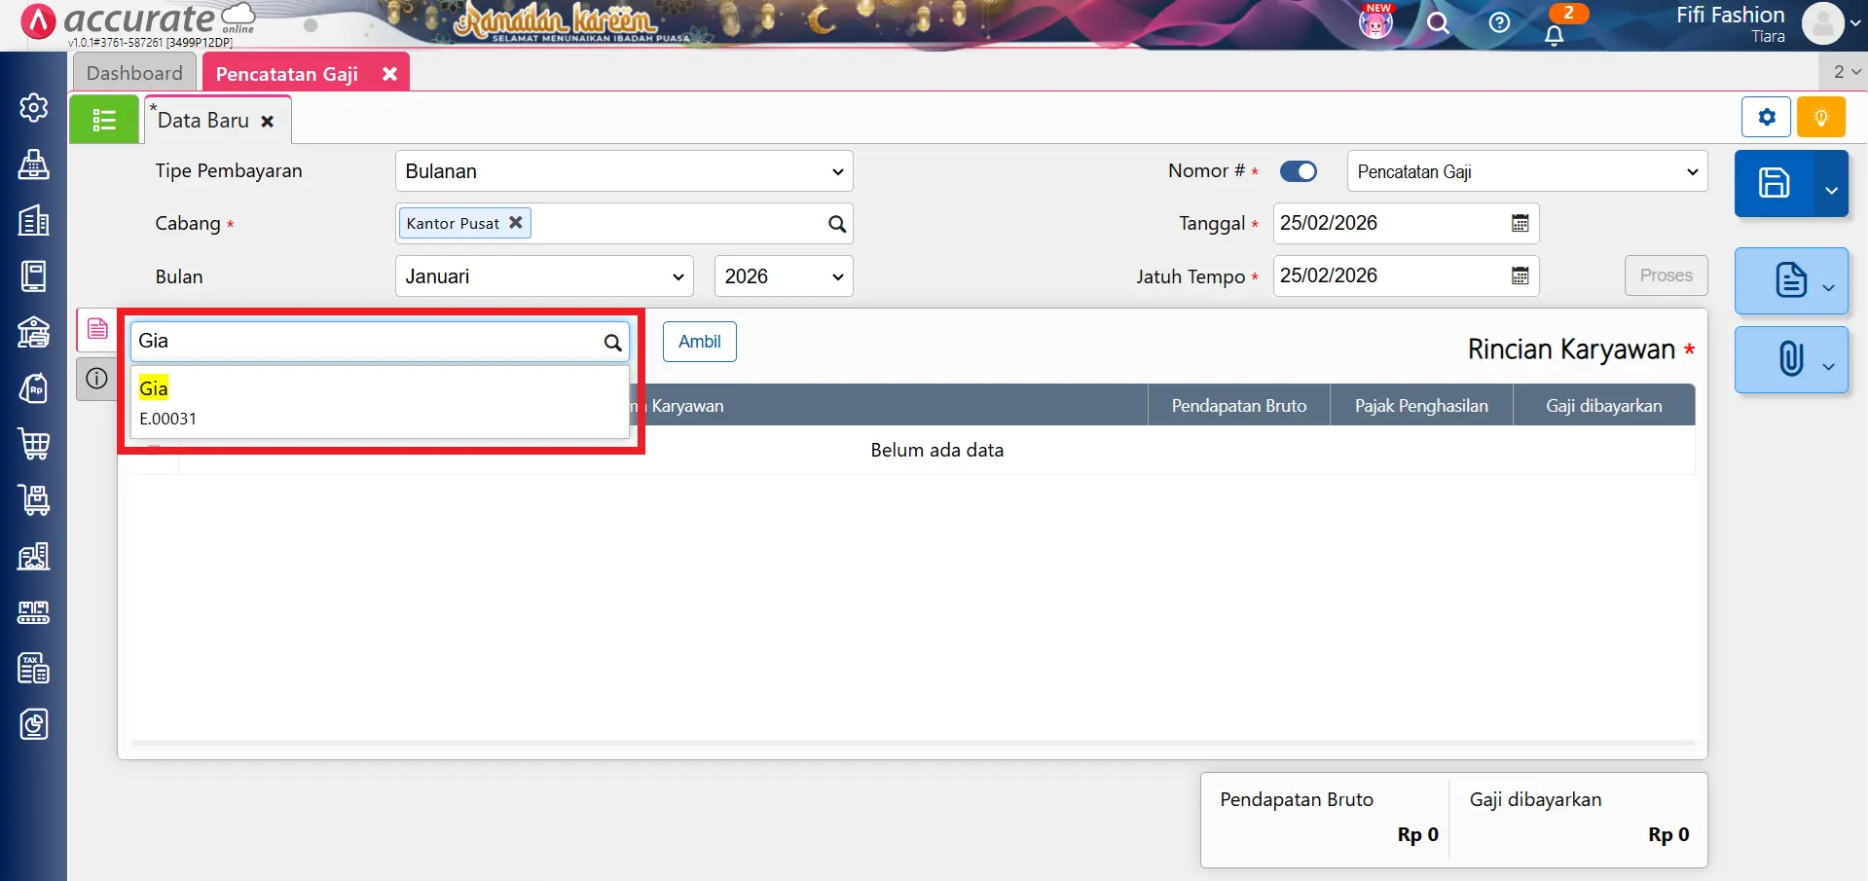
Task: Click the yellow lightbulb tips icon
Action: click(1820, 118)
